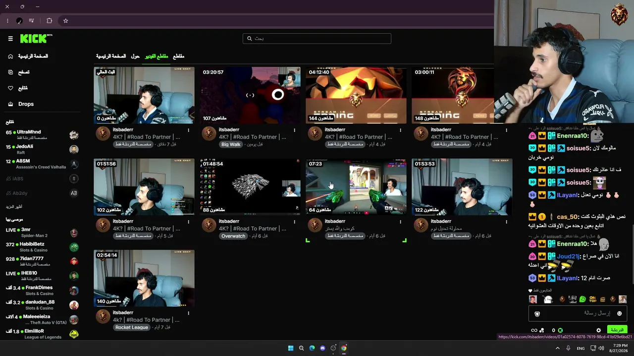Open UltraMhnd channel in sidebar
The width and height of the screenshot is (634, 356).
click(x=42, y=134)
